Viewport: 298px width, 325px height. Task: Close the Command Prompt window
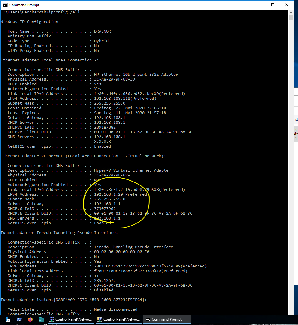(287, 5)
